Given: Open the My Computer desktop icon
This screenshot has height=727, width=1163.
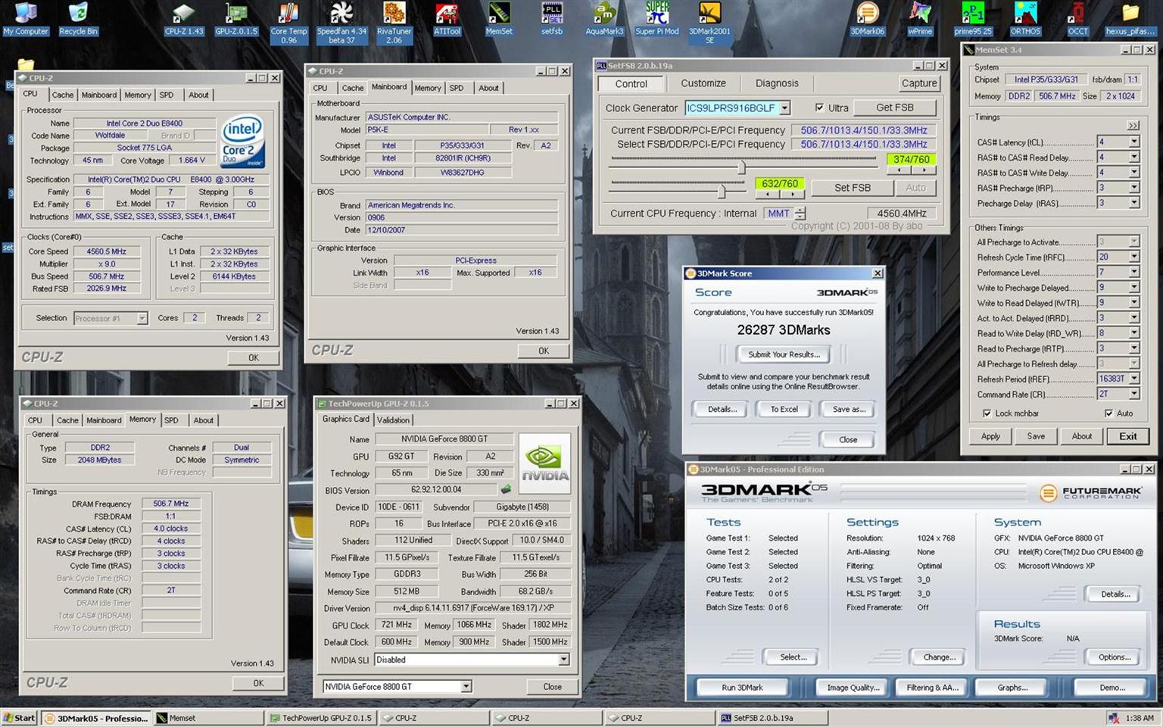Looking at the screenshot, I should (26, 19).
